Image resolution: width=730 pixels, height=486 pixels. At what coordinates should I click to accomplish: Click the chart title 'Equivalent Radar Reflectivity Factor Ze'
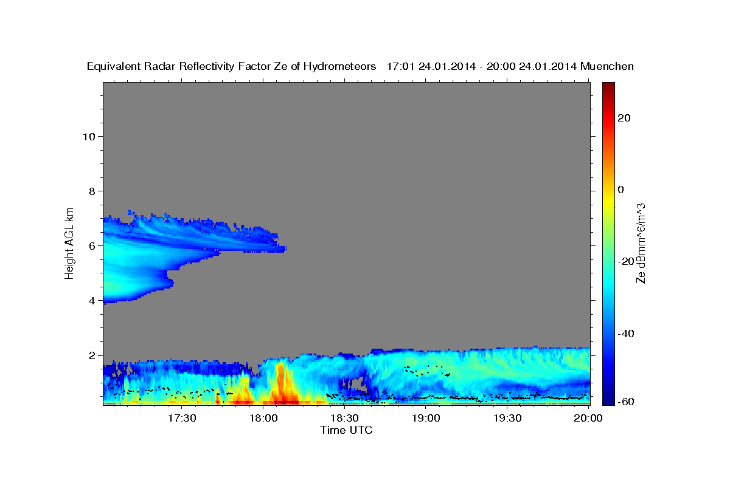point(187,66)
